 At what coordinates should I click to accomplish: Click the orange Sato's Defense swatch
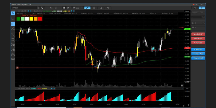[36, 19]
